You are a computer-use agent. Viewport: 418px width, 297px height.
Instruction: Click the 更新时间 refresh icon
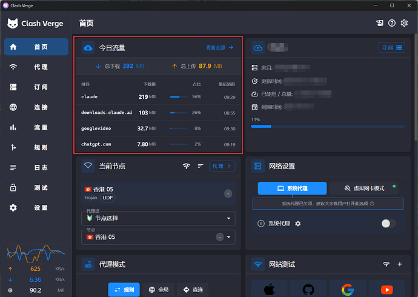click(254, 81)
